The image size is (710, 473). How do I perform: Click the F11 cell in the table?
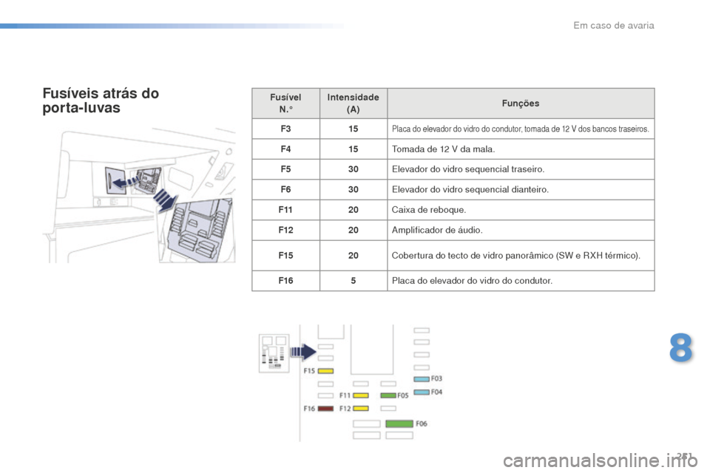285,210
